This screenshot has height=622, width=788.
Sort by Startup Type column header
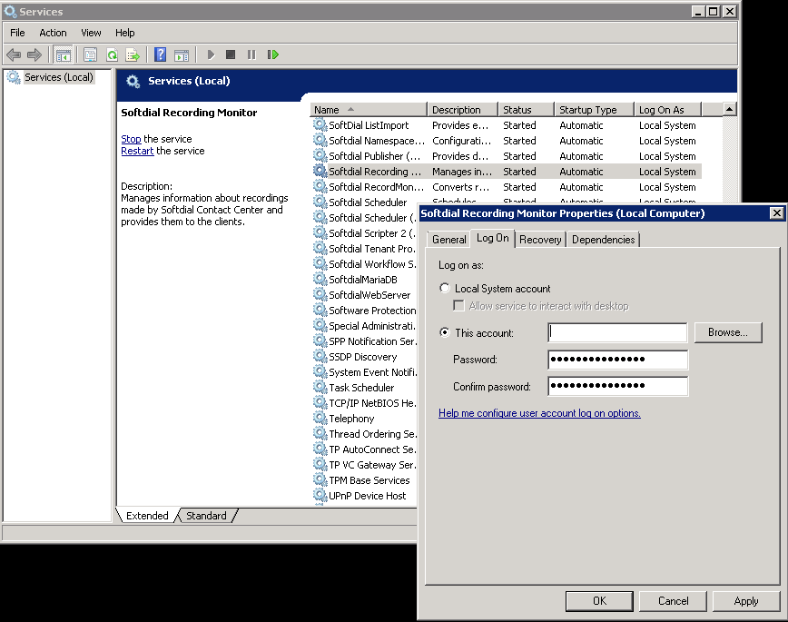(594, 110)
